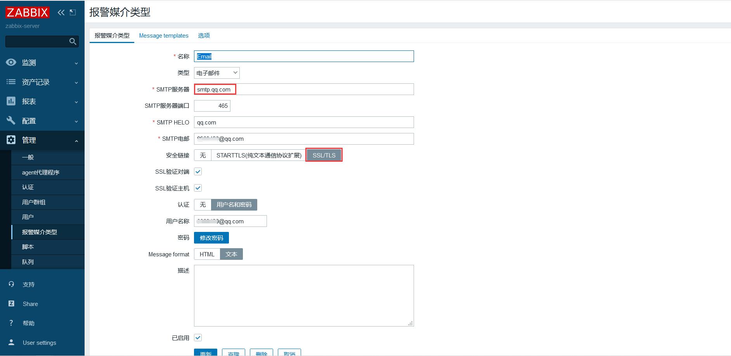This screenshot has width=731, height=356.
Task: Toggle sidebar hide mode icon
Action: coord(73,12)
